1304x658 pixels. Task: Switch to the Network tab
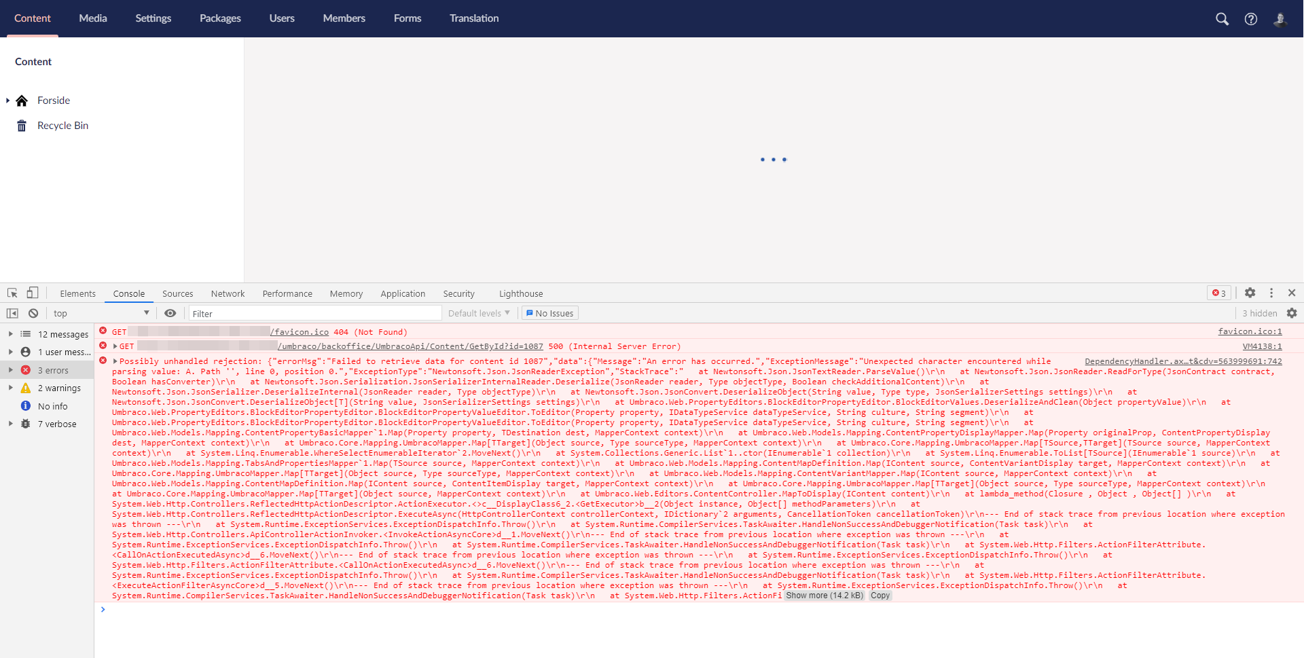228,293
